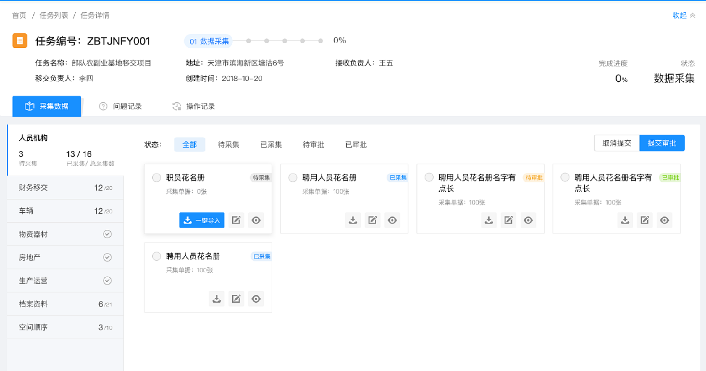Image resolution: width=706 pixels, height=371 pixels.
Task: Open the 财务移交 category
Action: (x=65, y=188)
